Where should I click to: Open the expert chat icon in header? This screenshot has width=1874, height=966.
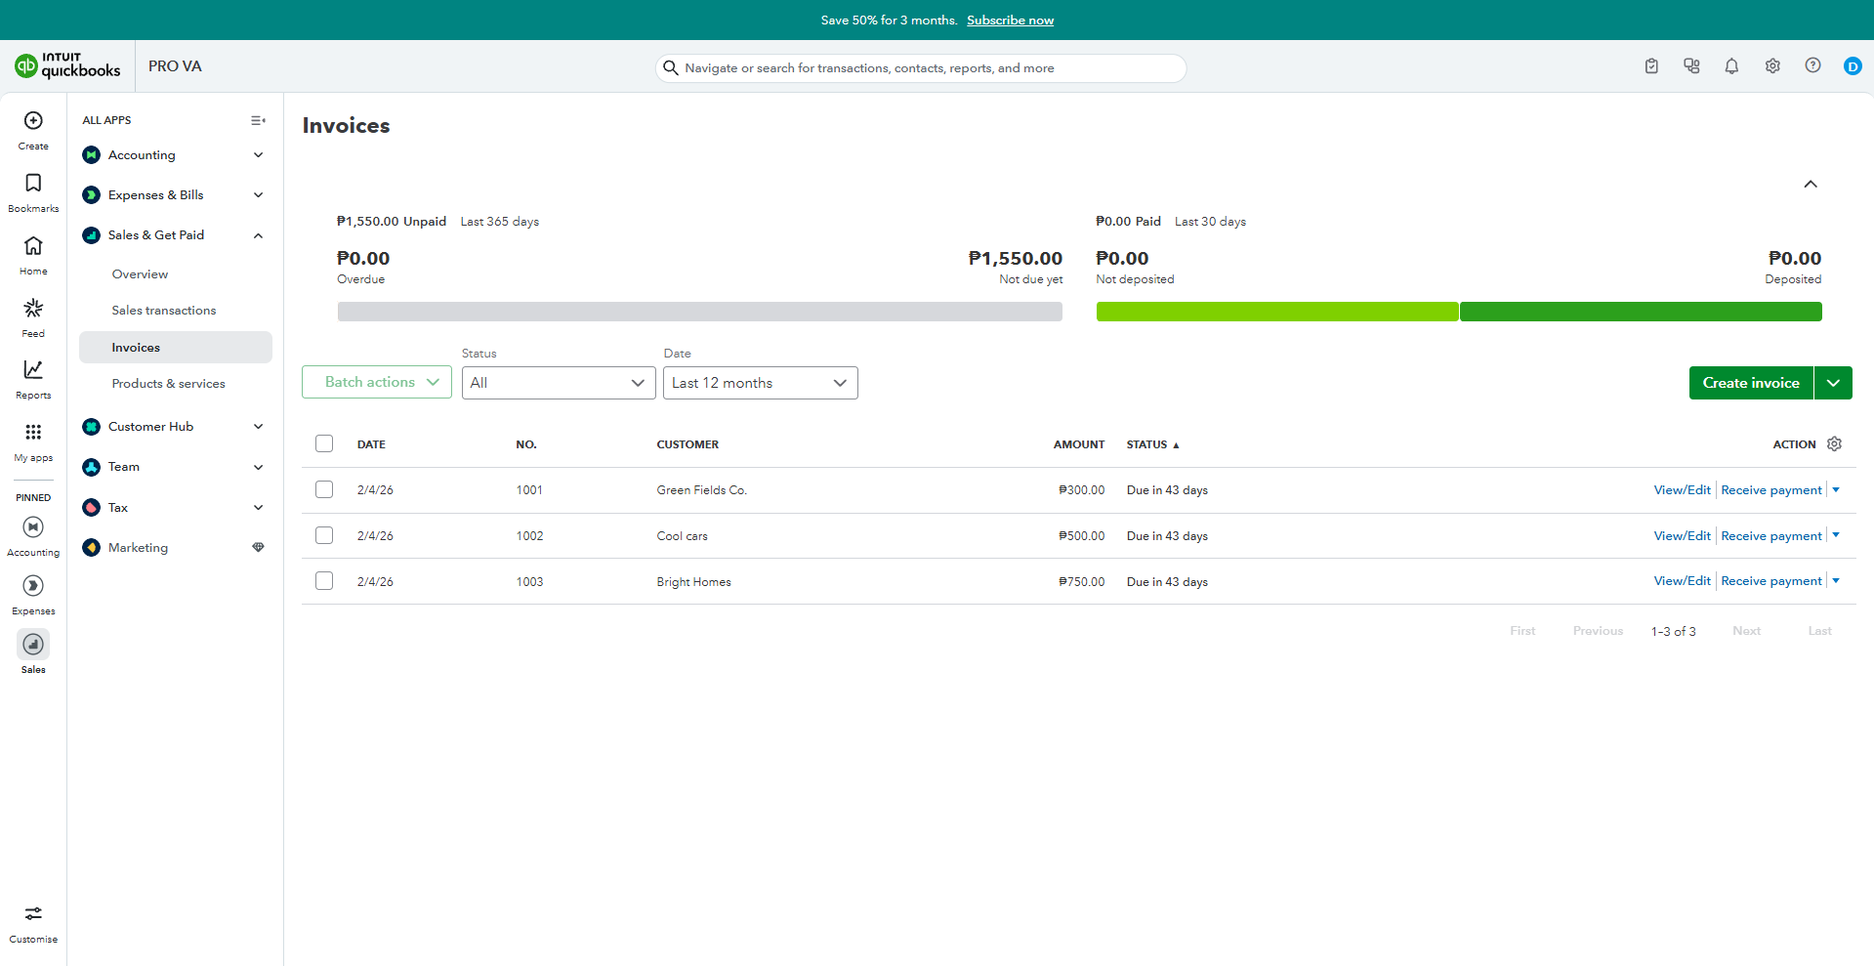1691,66
